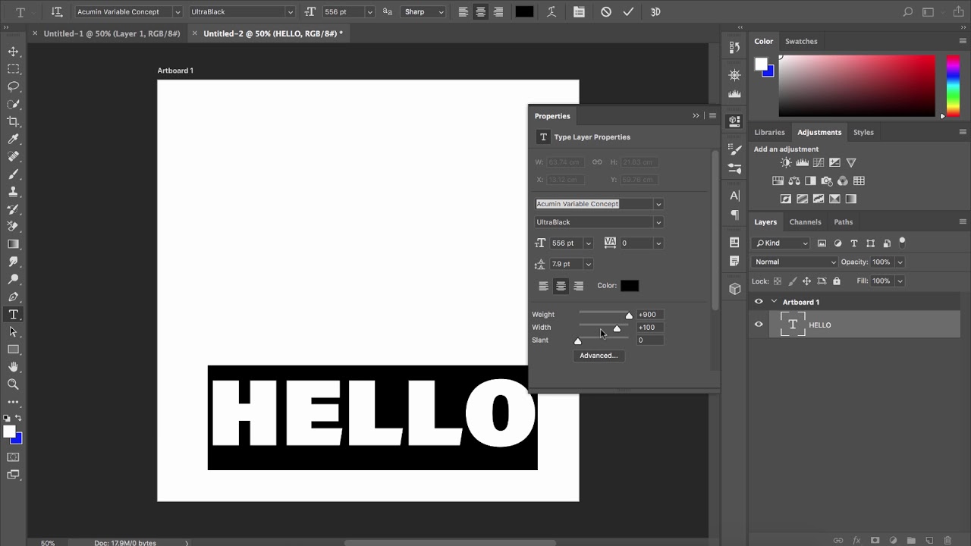The height and width of the screenshot is (546, 971).
Task: Select the Rectangle shape tool
Action: [13, 350]
